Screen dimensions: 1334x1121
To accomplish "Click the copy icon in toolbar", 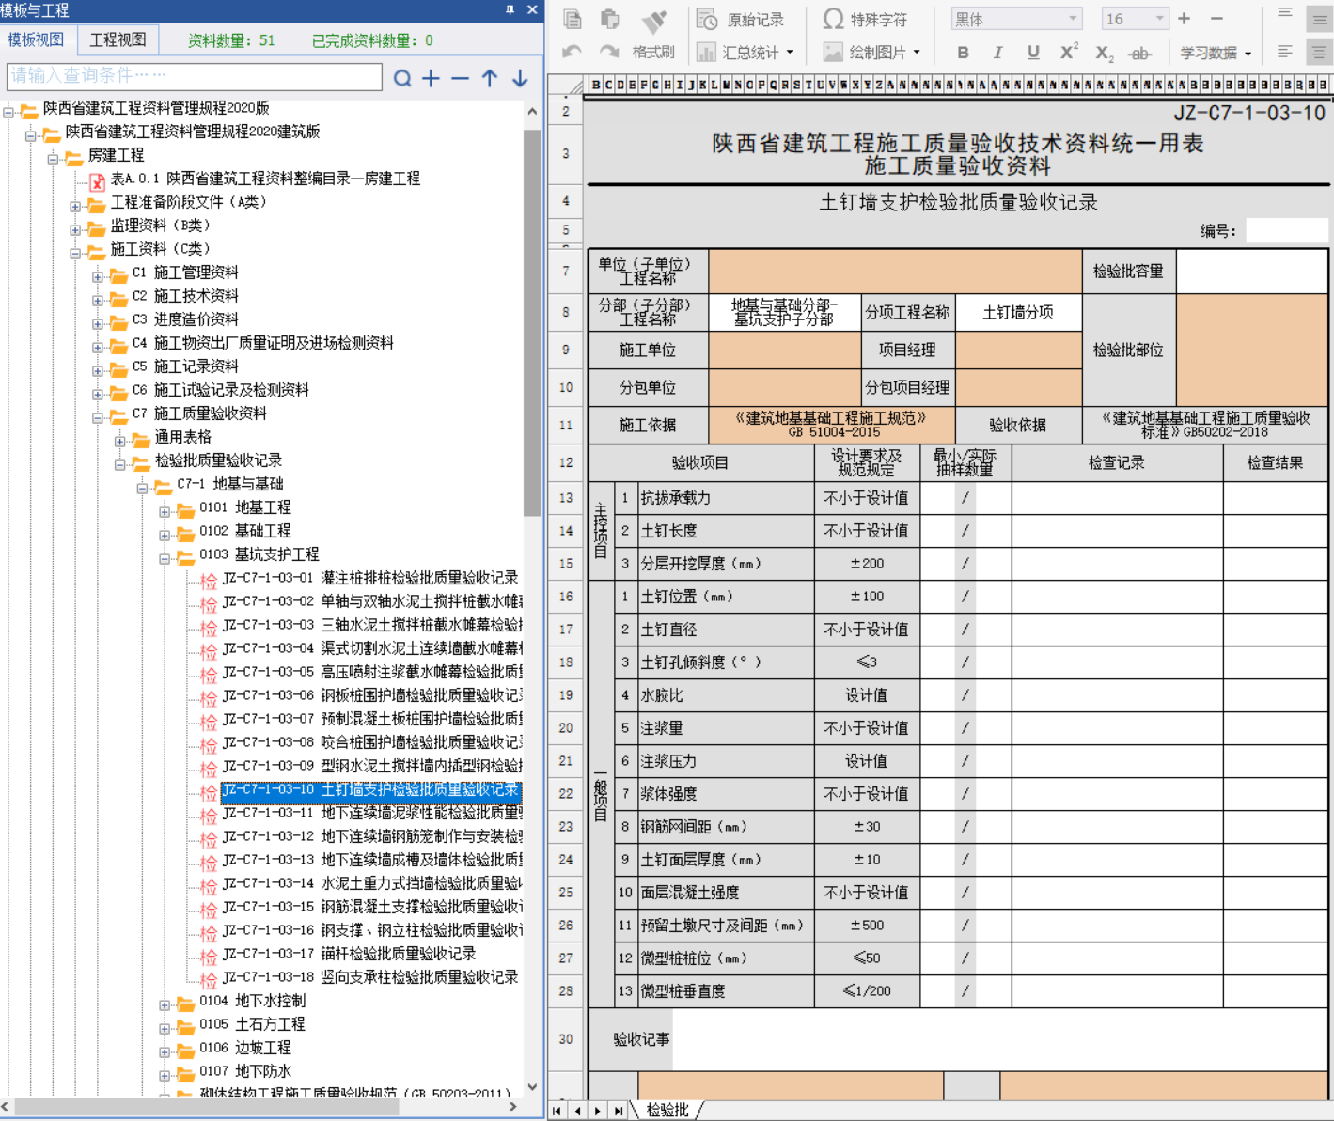I will pos(572,20).
